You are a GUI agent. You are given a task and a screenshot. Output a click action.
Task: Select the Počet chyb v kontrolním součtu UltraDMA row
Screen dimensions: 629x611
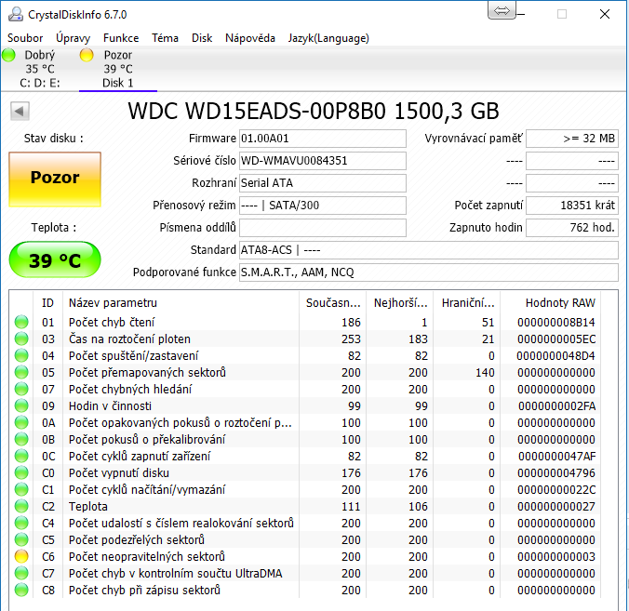[x=305, y=573]
